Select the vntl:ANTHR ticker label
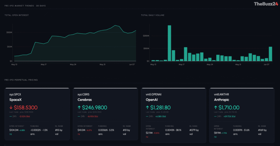This screenshot has height=146, width=280. (x=221, y=94)
